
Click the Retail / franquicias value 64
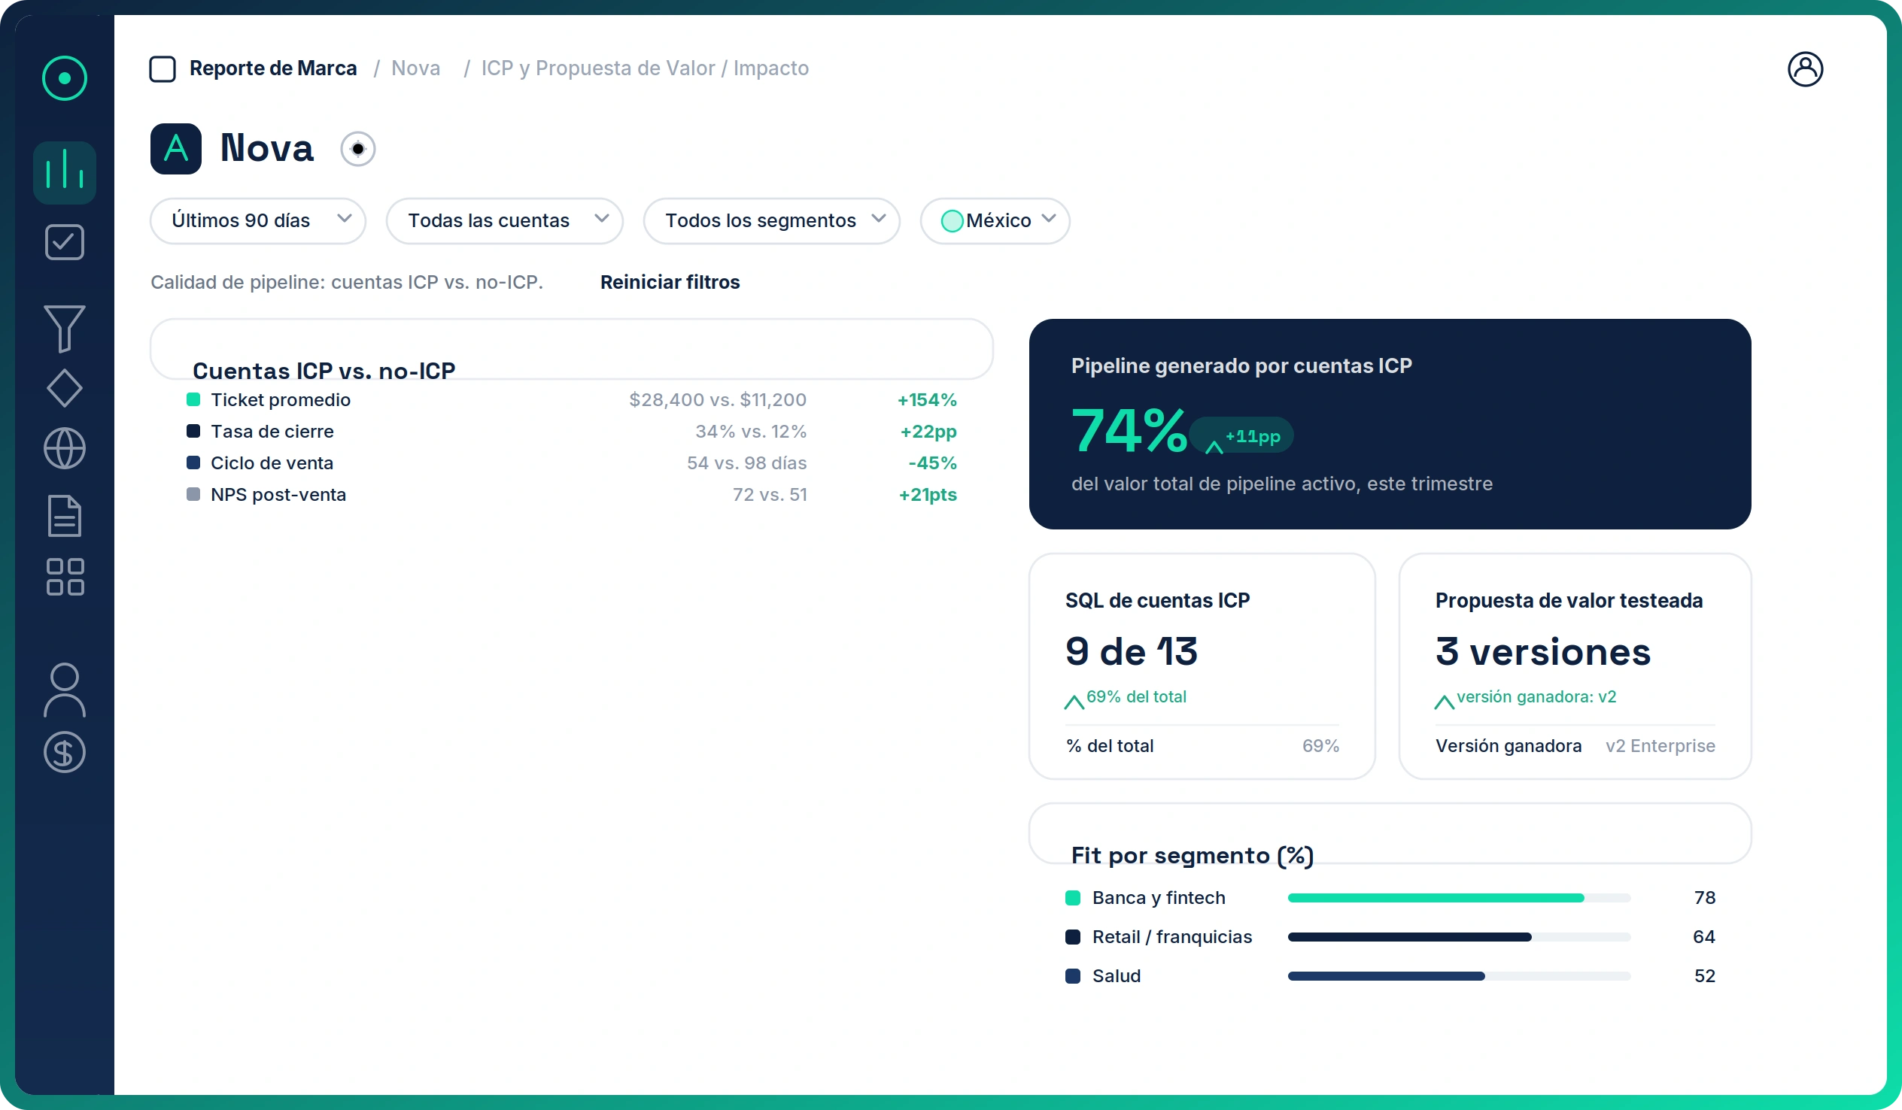(x=1703, y=937)
